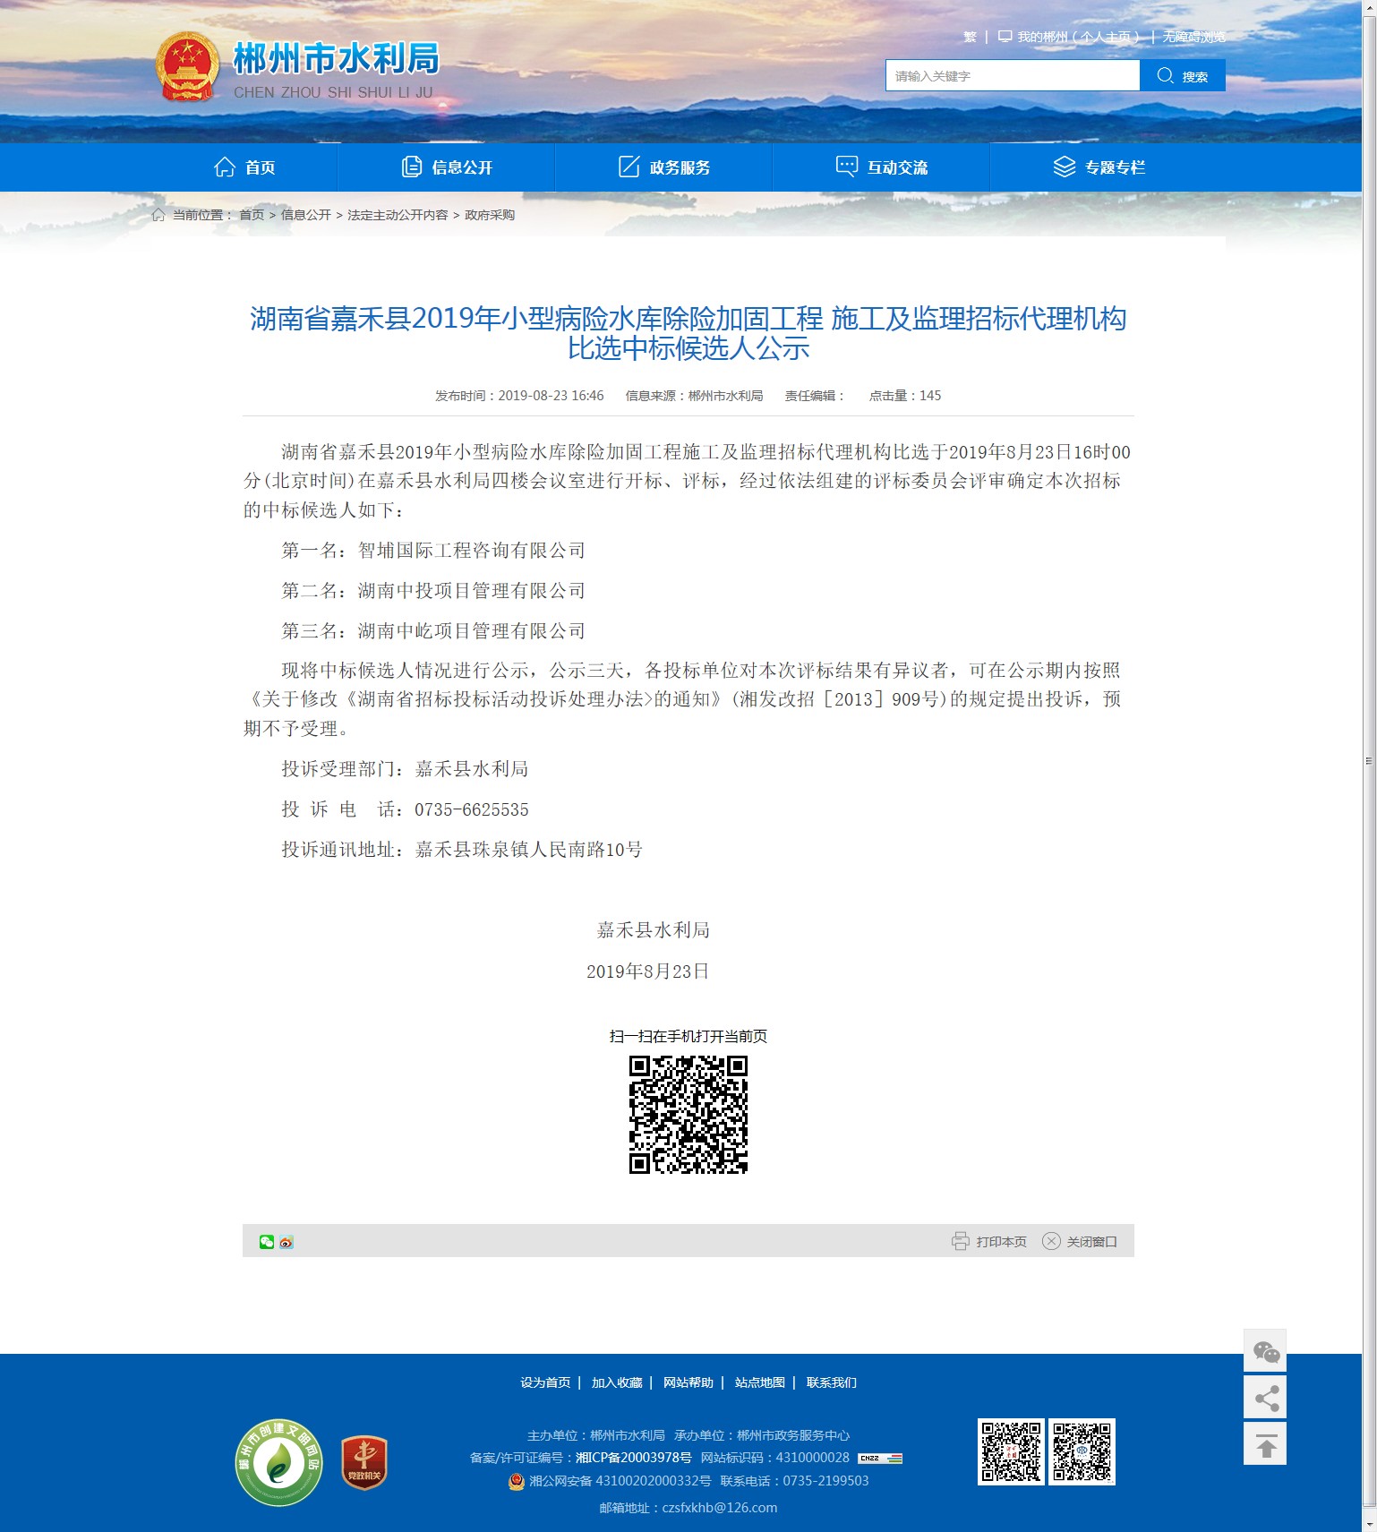Click the text 网站标识码：4310000028
This screenshot has height=1532, width=1377.
pos(775,1458)
